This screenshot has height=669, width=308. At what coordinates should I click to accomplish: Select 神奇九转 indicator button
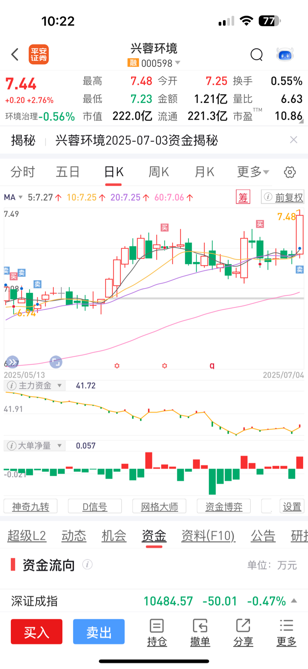(x=30, y=506)
